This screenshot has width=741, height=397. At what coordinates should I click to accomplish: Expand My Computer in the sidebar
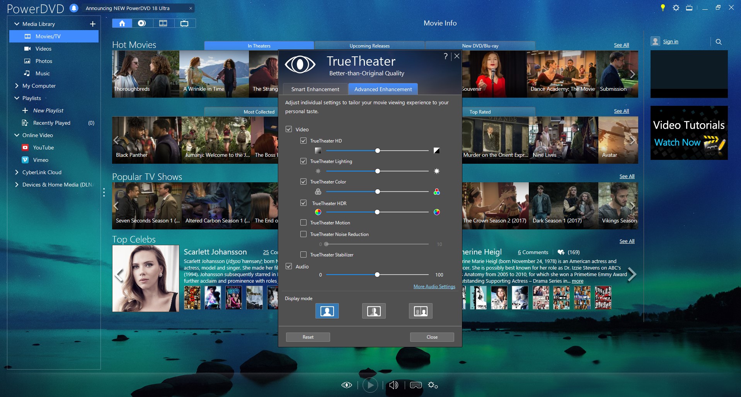pos(16,86)
